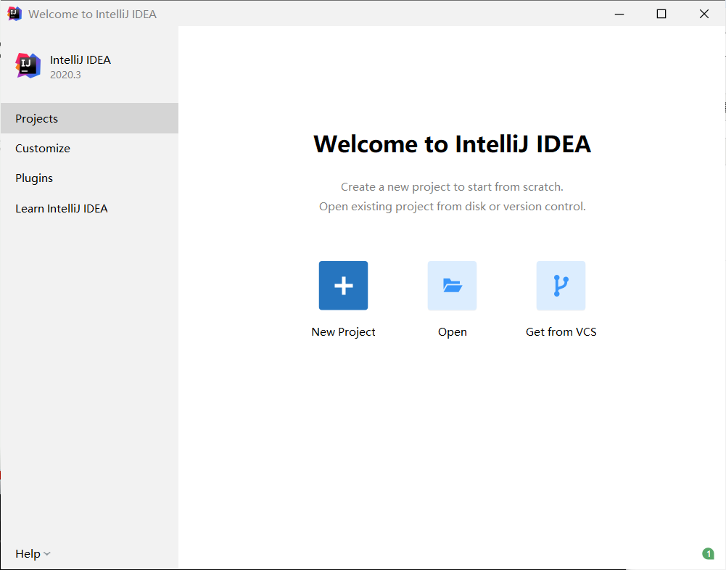Click the Welcome to IntelliJ IDEA heading

[x=453, y=144]
